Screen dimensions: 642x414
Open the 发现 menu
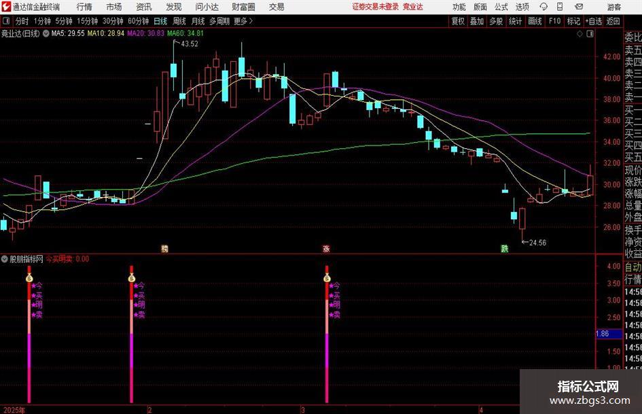[x=174, y=7]
